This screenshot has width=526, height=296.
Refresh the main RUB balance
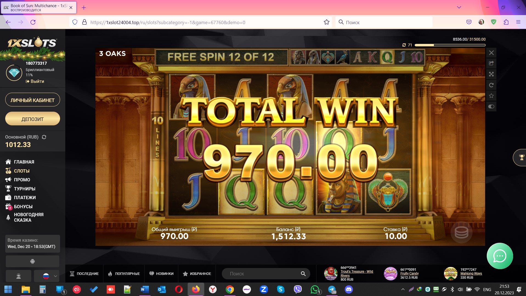click(44, 137)
